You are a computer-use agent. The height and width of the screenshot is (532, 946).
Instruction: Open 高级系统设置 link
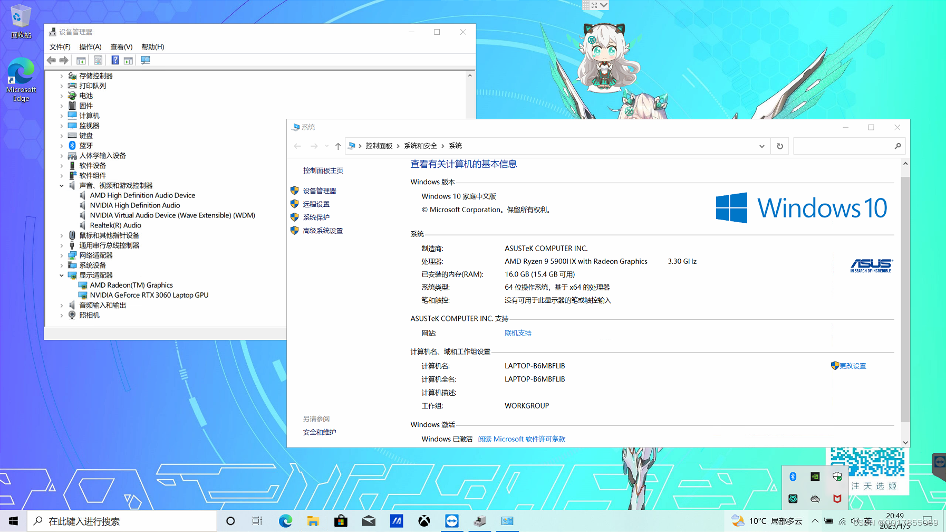click(x=323, y=231)
